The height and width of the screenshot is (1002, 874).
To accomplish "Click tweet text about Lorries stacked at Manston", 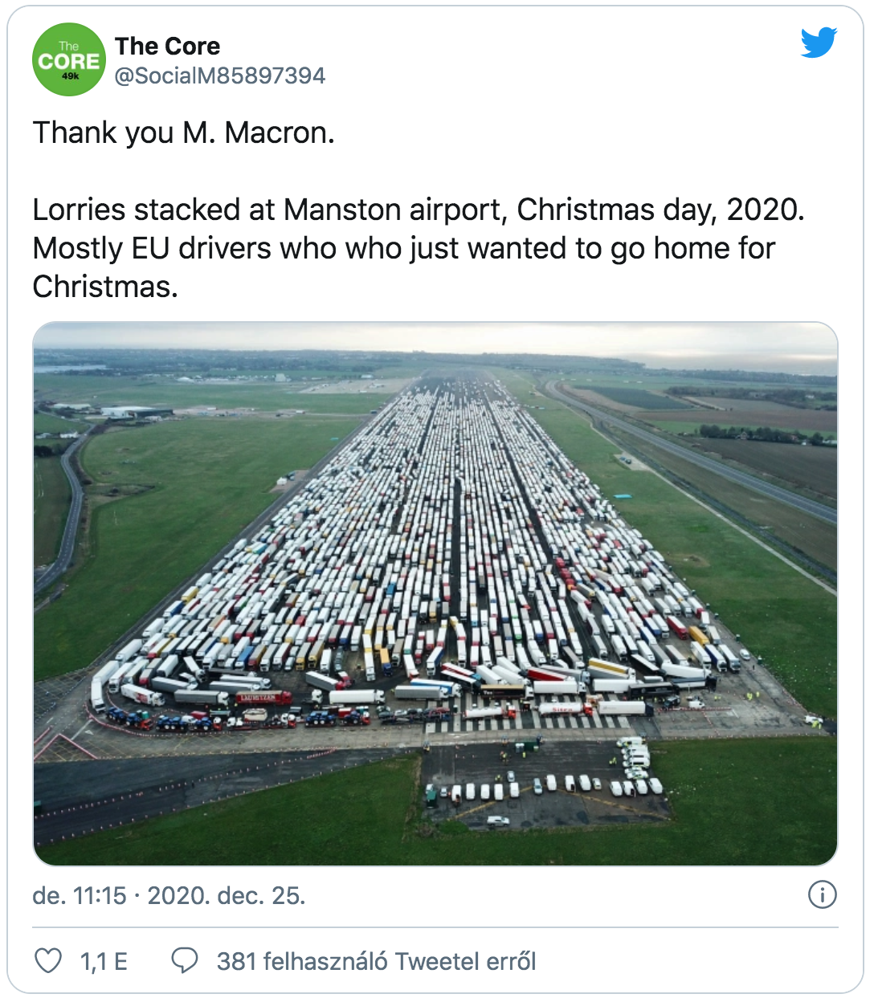I will click(419, 210).
